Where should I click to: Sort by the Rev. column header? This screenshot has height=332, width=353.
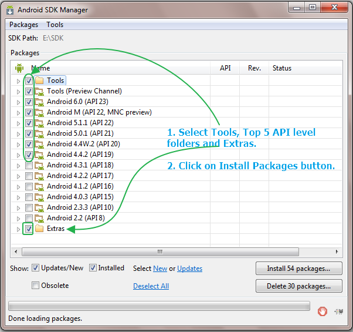tap(254, 68)
